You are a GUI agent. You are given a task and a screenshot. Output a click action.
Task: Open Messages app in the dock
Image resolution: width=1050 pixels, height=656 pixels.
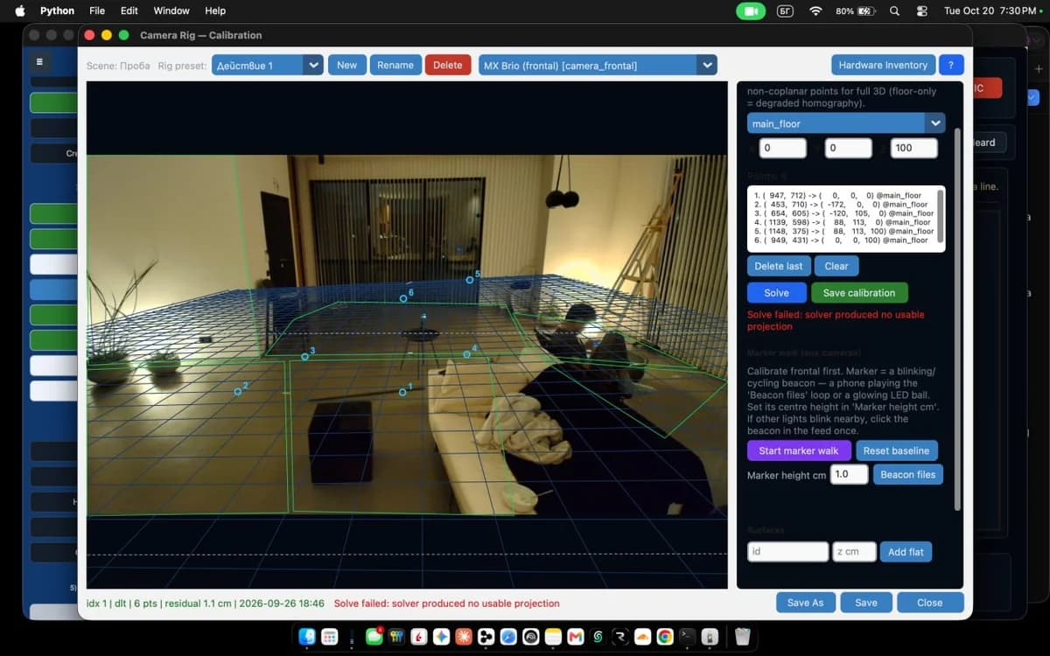pos(374,637)
